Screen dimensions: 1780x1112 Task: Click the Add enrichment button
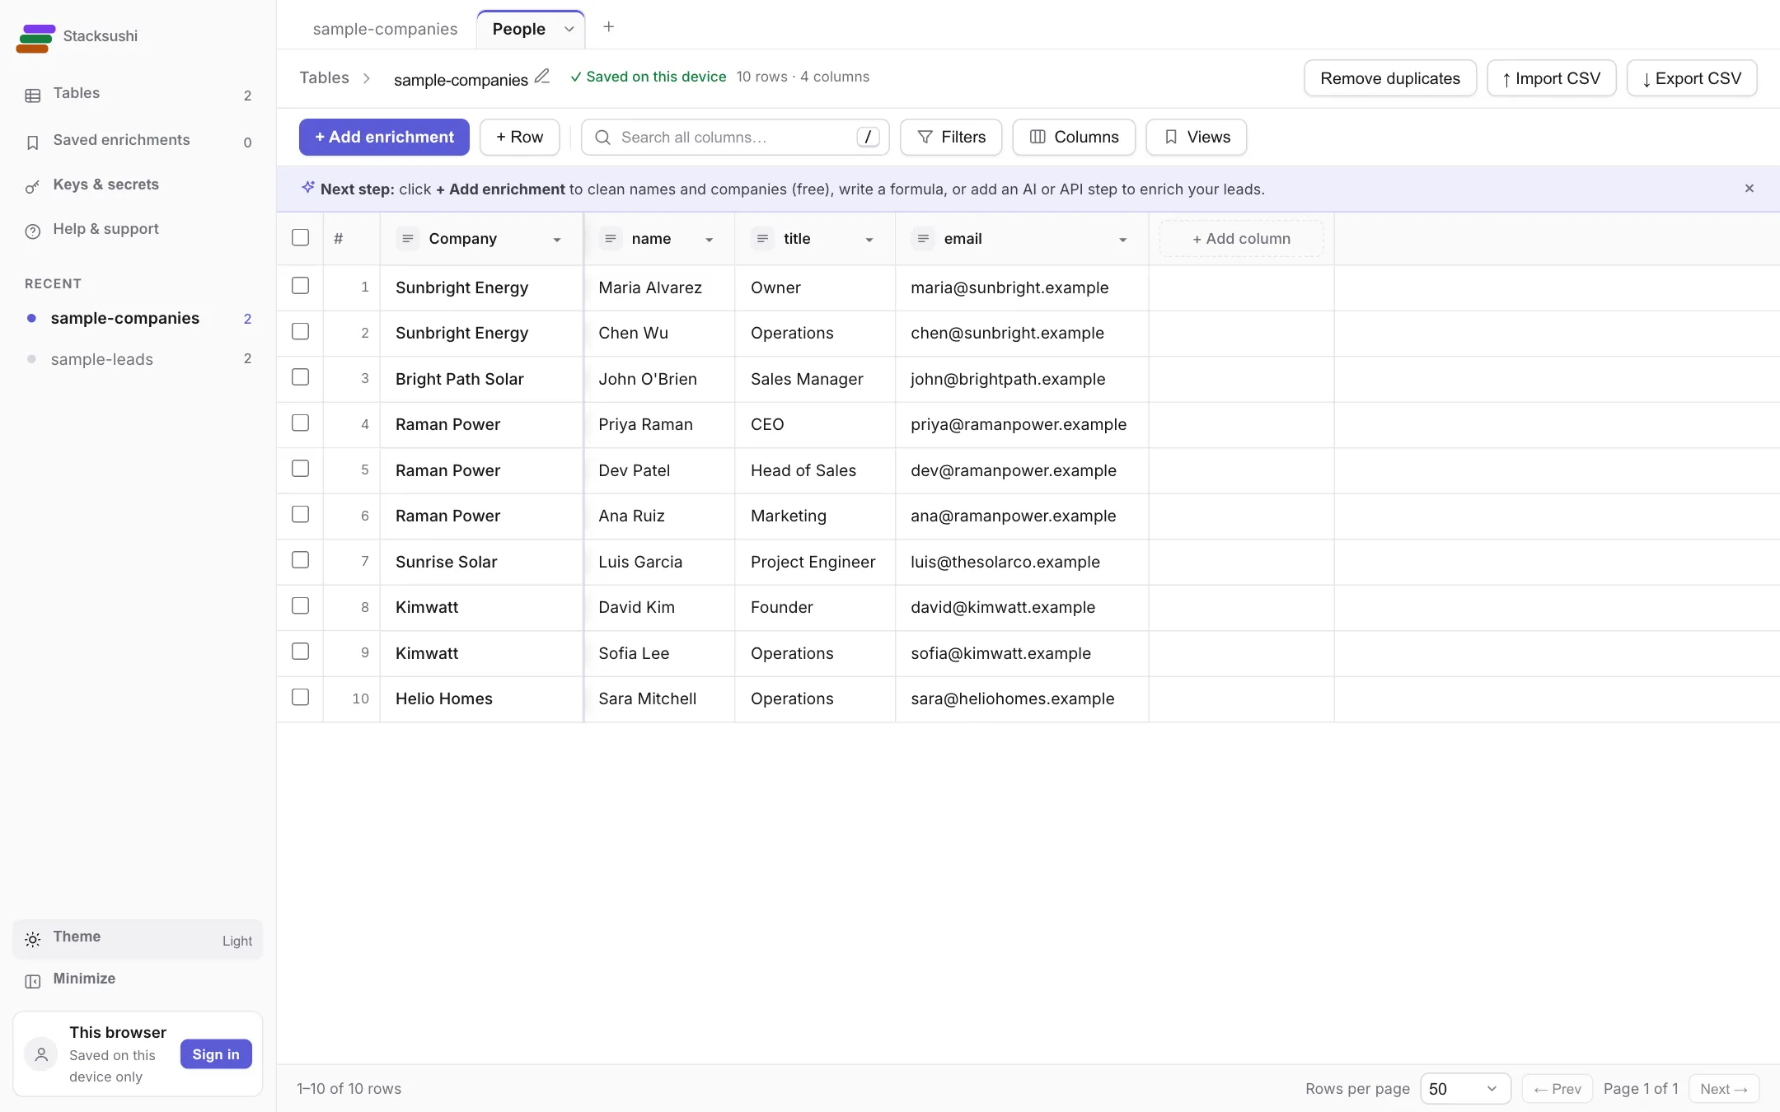[x=384, y=137]
